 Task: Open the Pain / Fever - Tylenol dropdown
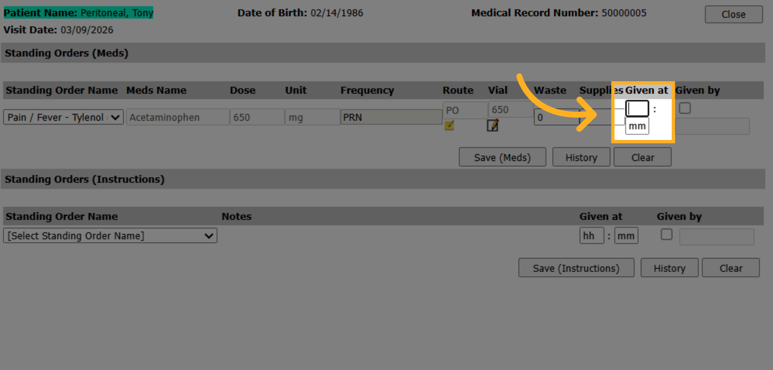(63, 117)
